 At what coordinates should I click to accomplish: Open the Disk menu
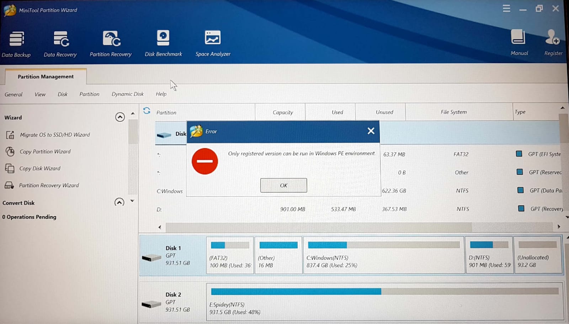click(x=63, y=94)
